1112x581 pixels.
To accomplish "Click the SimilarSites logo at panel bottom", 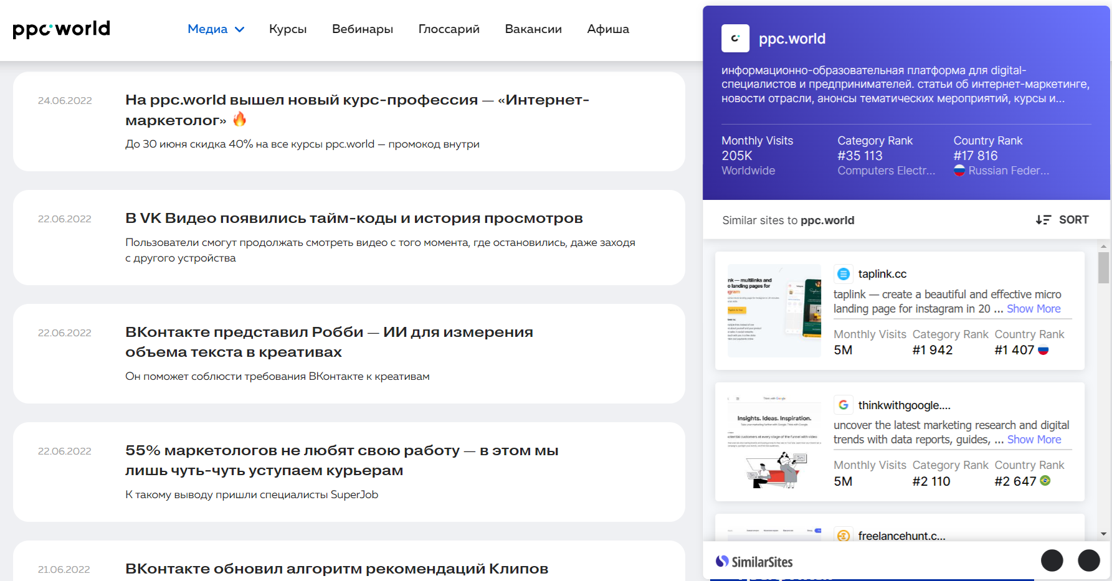I will pos(754,562).
